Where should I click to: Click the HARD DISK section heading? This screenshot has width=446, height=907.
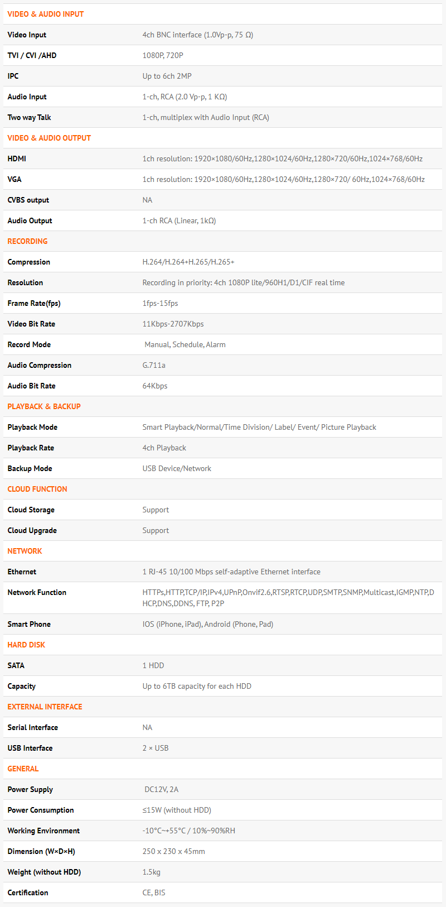(x=26, y=645)
